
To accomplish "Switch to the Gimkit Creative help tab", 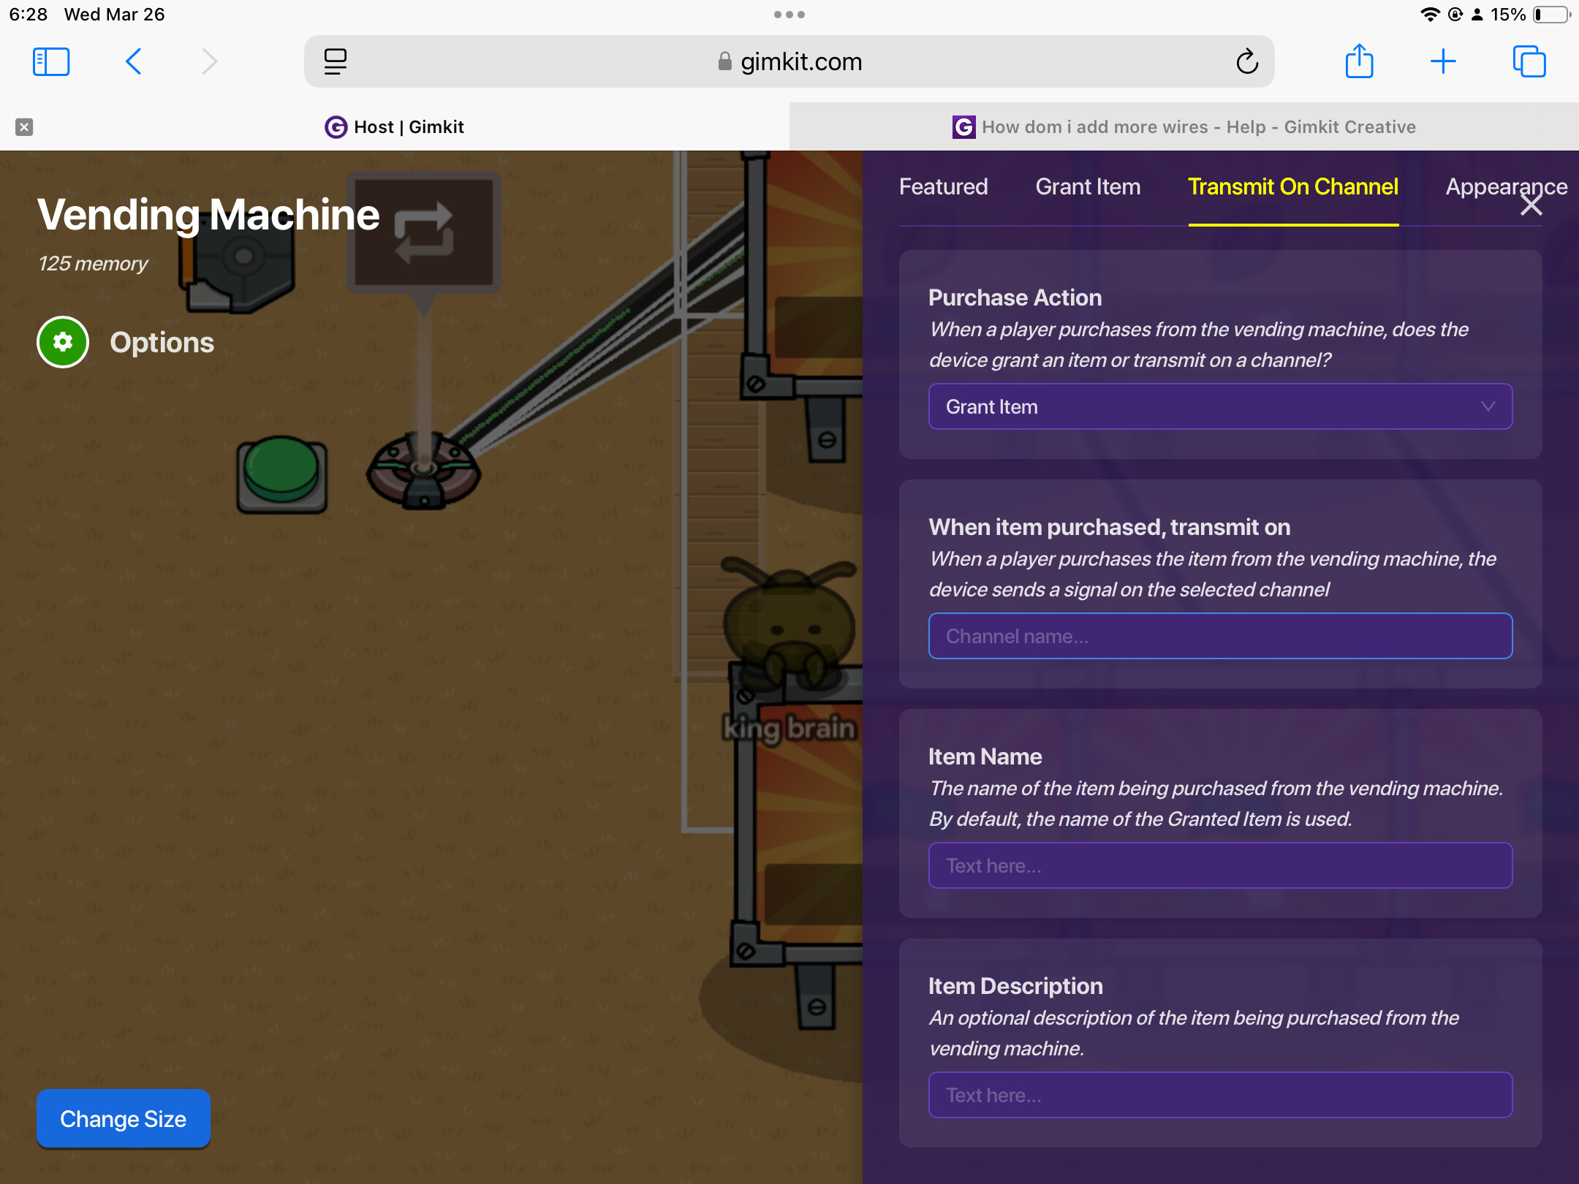I will click(x=1184, y=127).
